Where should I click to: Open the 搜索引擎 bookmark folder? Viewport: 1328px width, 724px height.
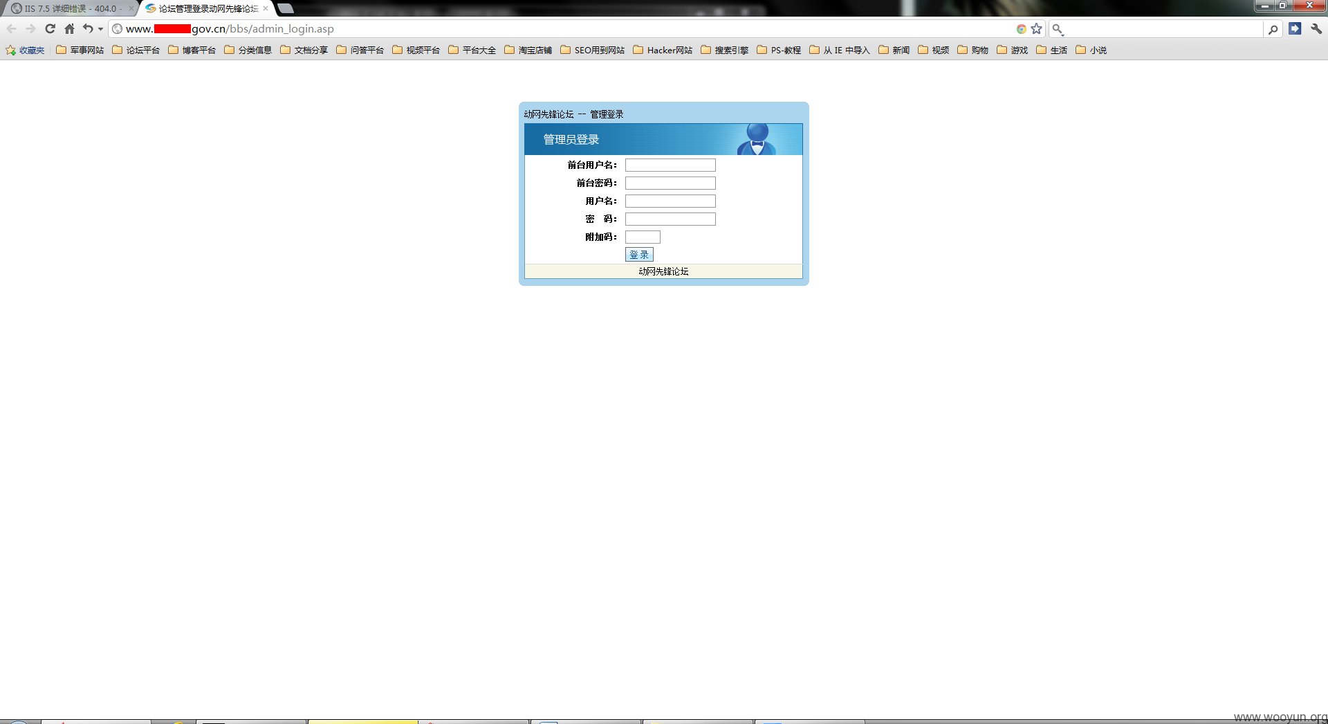tap(724, 50)
